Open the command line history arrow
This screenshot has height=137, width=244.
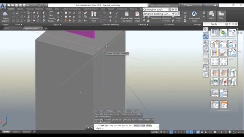pos(158,127)
